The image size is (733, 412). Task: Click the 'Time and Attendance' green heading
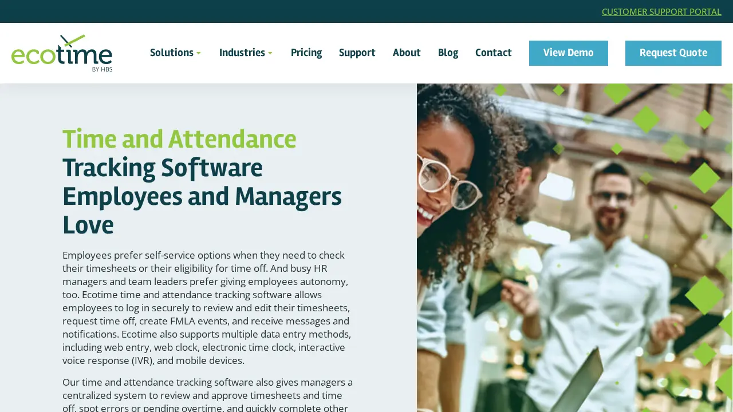pos(179,139)
